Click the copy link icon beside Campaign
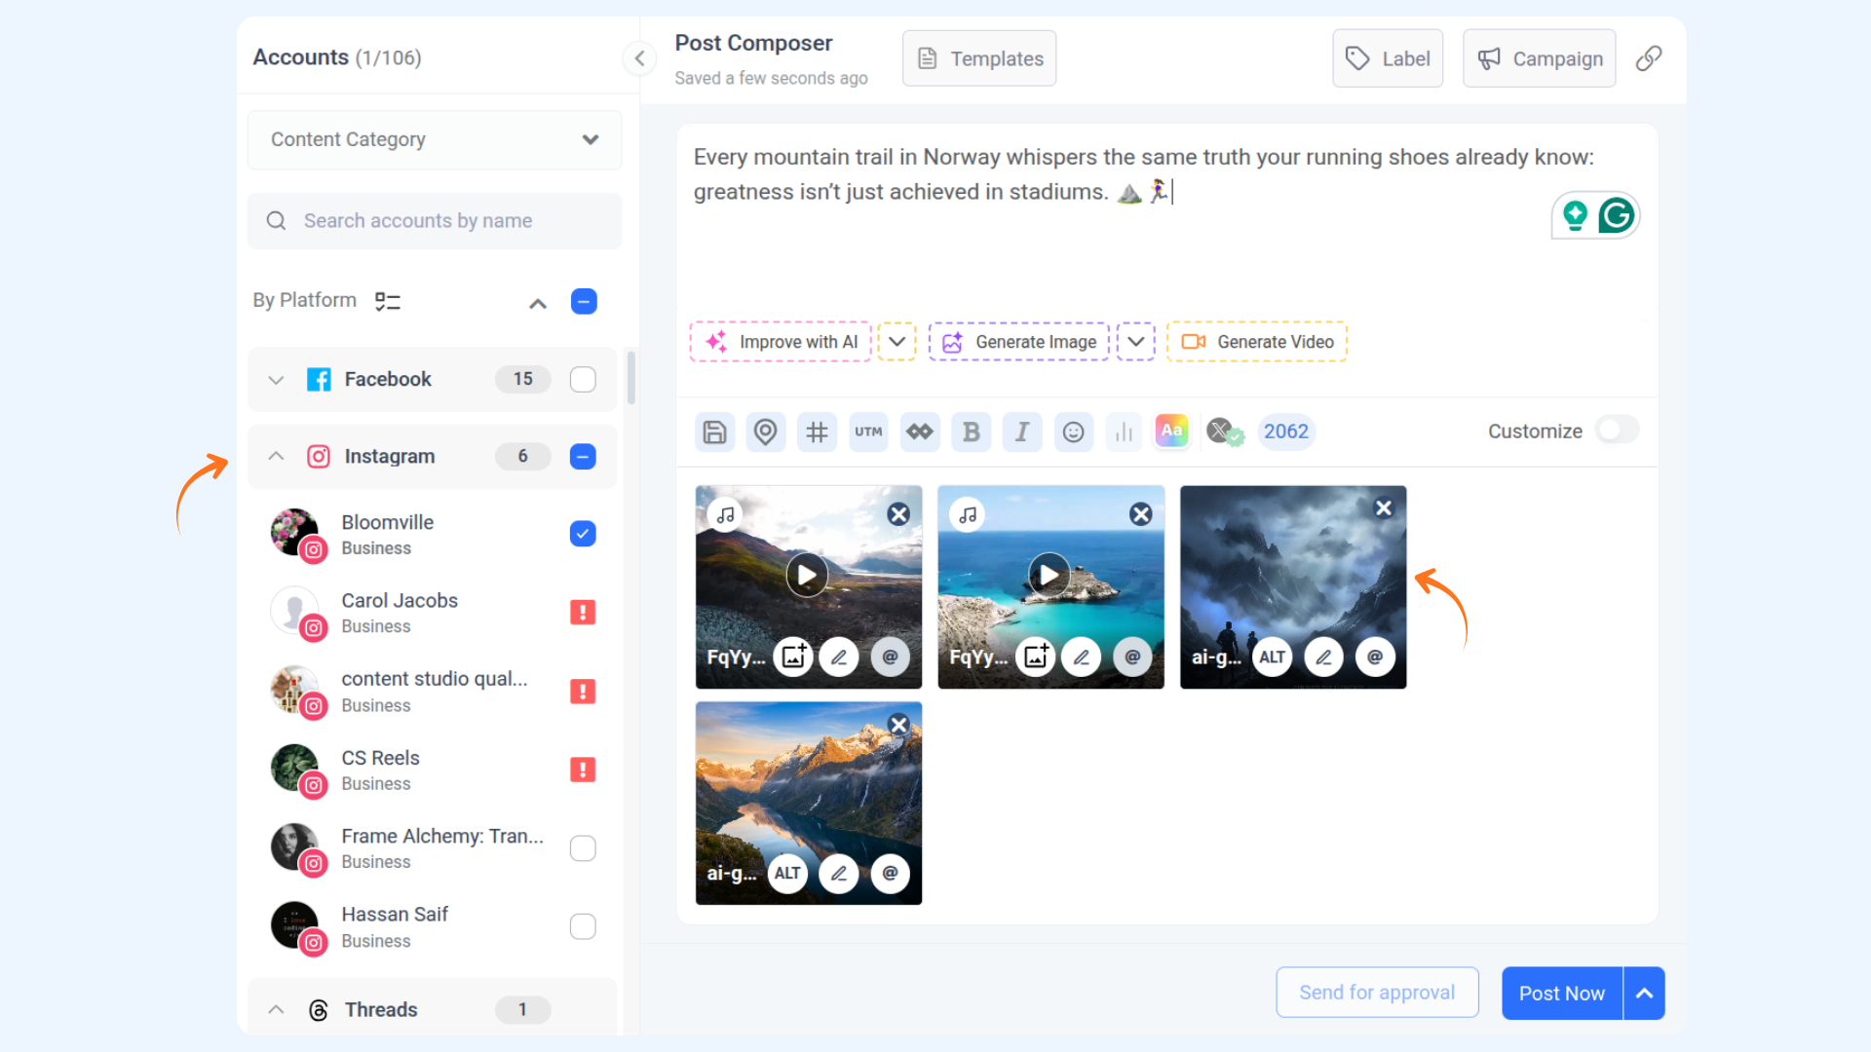The width and height of the screenshot is (1871, 1052). point(1649,58)
